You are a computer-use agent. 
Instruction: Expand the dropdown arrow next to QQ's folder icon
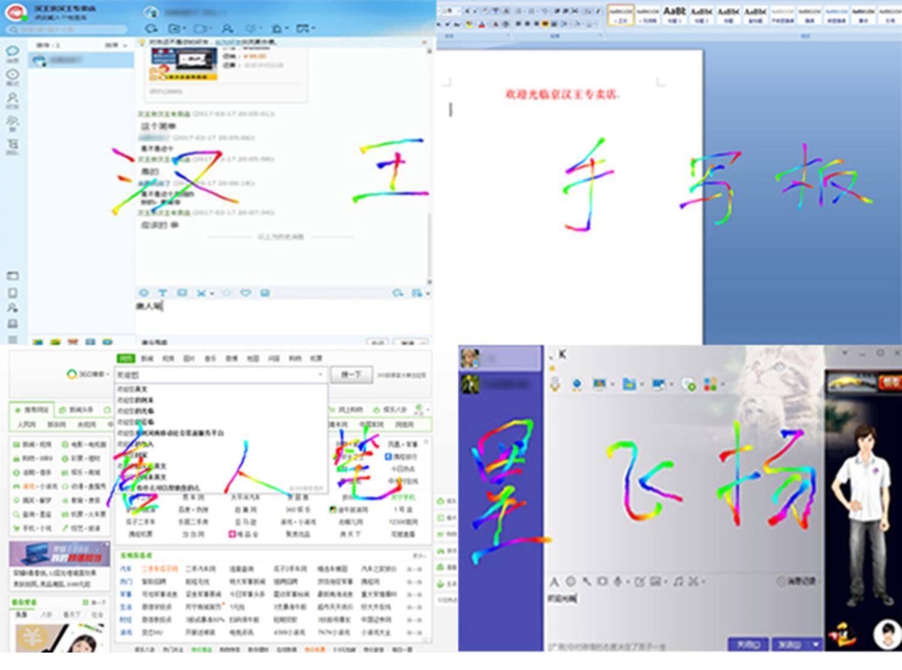click(642, 385)
